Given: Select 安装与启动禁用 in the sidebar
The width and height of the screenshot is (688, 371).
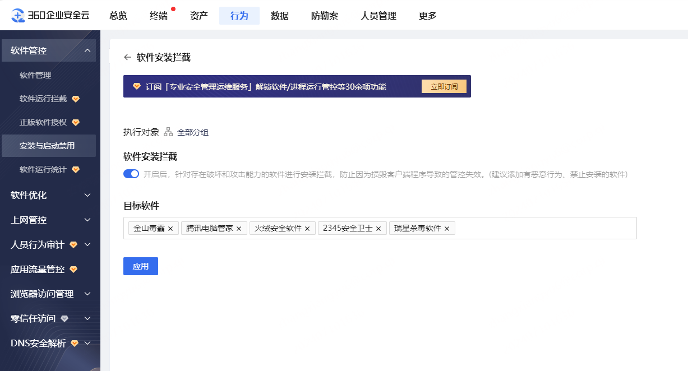Looking at the screenshot, I should point(49,146).
